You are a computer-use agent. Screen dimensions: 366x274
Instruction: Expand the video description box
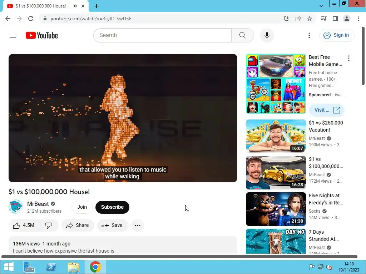click(123, 245)
